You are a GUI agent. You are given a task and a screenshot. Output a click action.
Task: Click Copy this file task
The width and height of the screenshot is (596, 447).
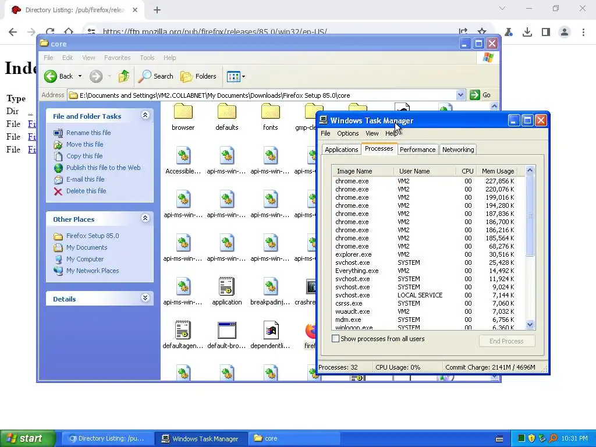click(84, 156)
